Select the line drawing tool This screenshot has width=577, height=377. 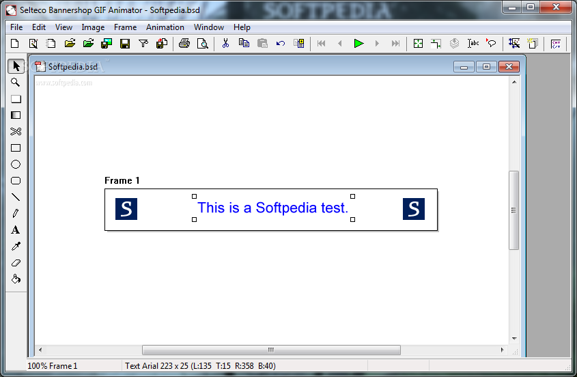16,197
